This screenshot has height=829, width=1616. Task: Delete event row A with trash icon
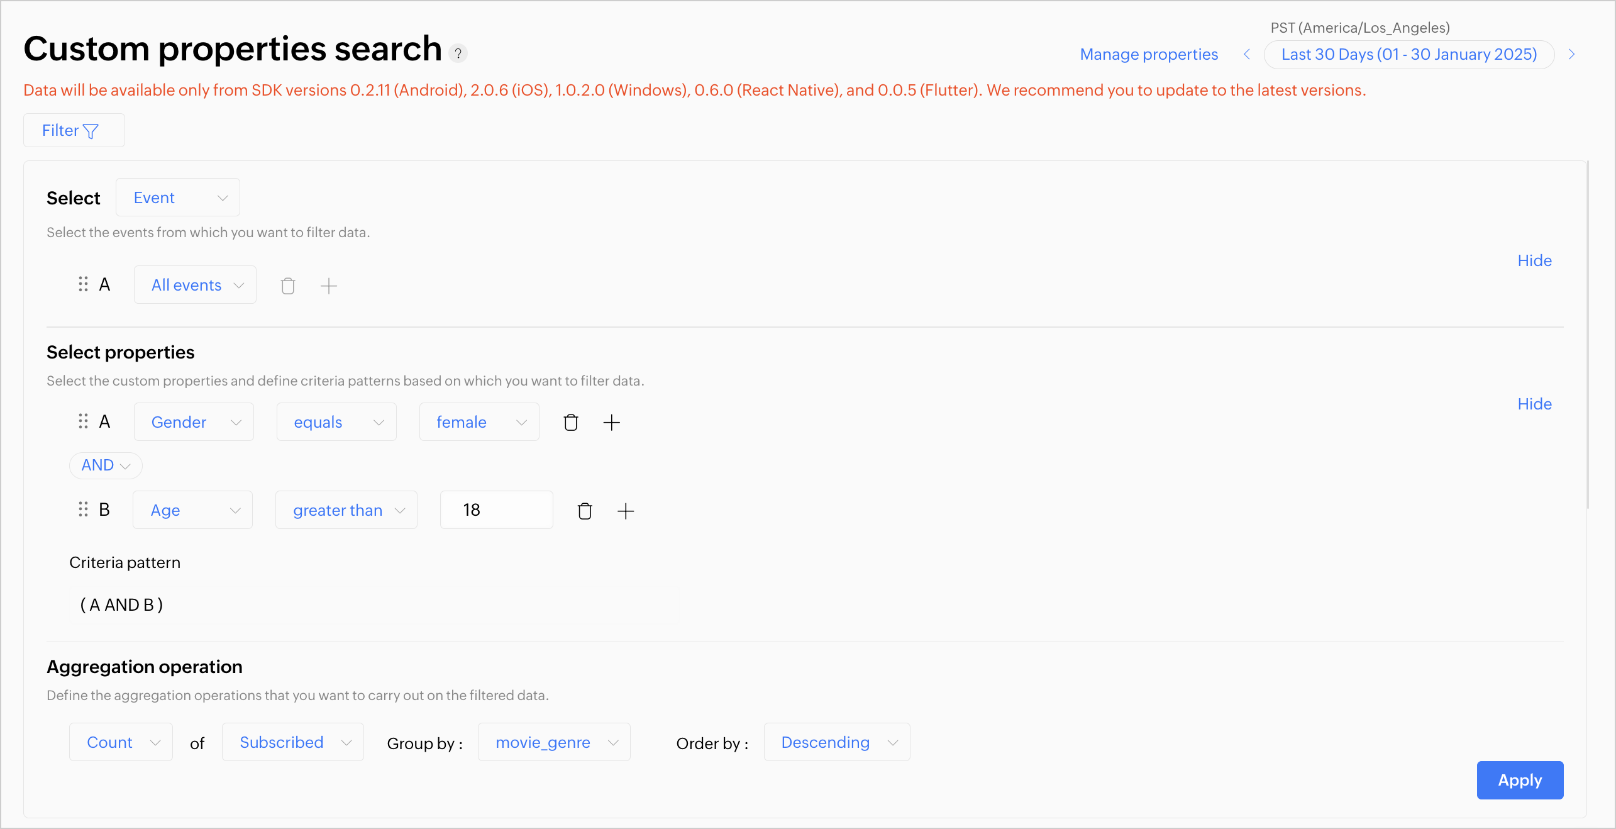[288, 286]
